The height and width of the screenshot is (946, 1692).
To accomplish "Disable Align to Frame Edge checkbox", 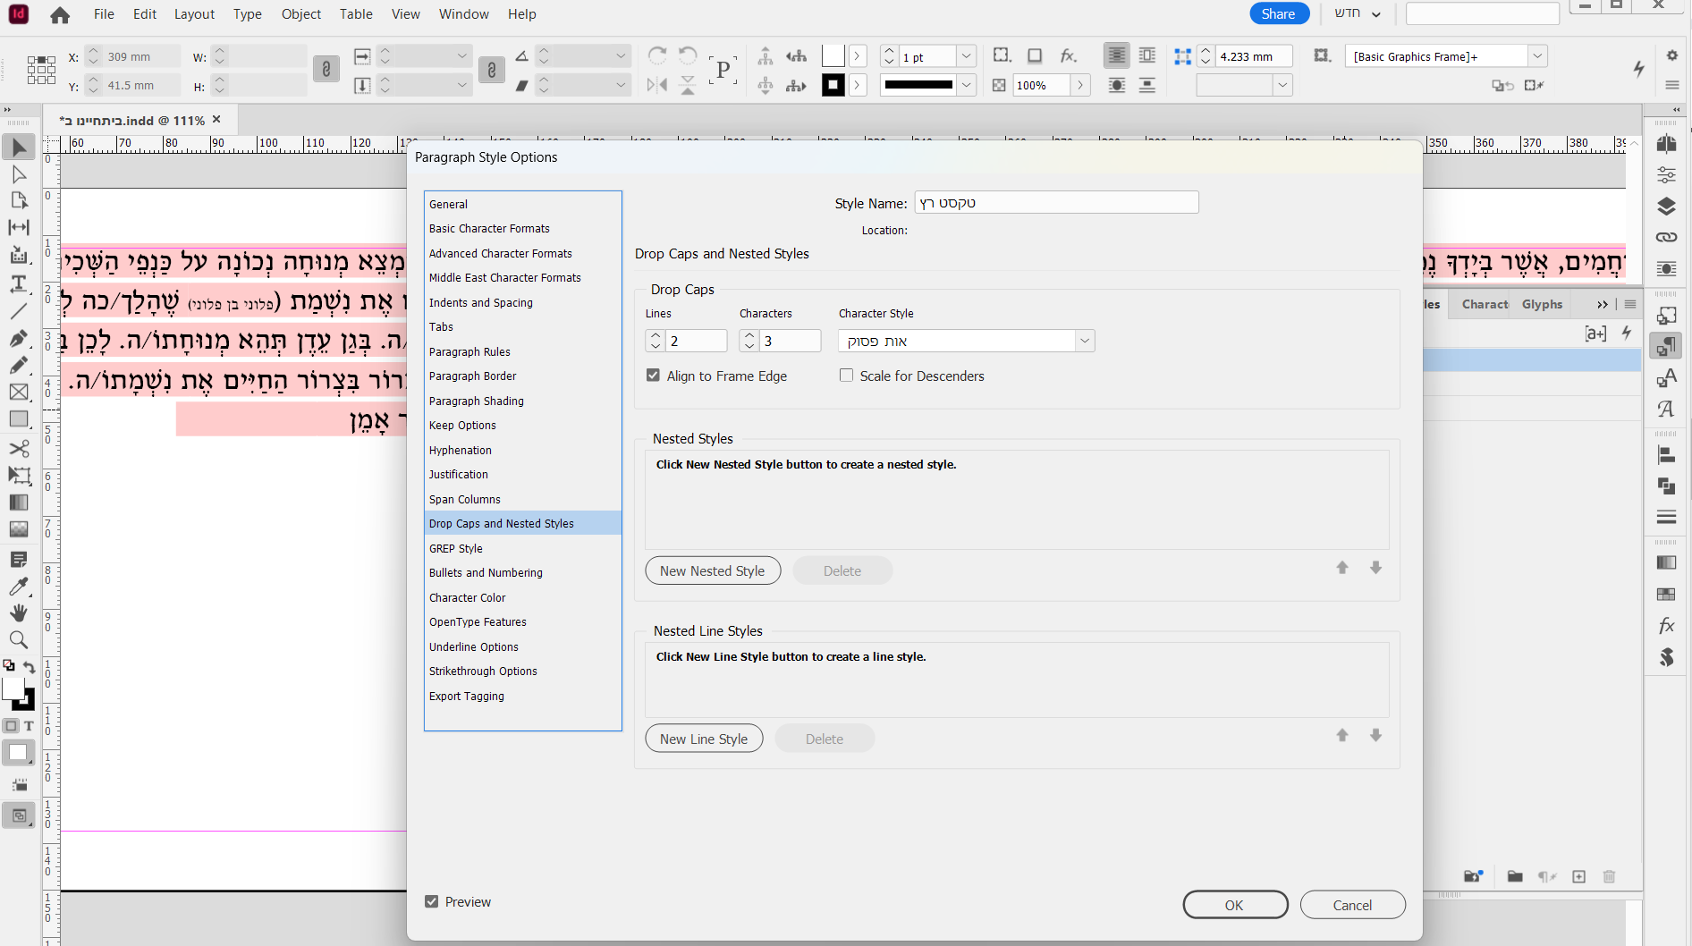I will pyautogui.click(x=653, y=376).
